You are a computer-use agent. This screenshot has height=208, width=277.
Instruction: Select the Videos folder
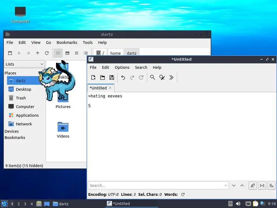point(63,130)
